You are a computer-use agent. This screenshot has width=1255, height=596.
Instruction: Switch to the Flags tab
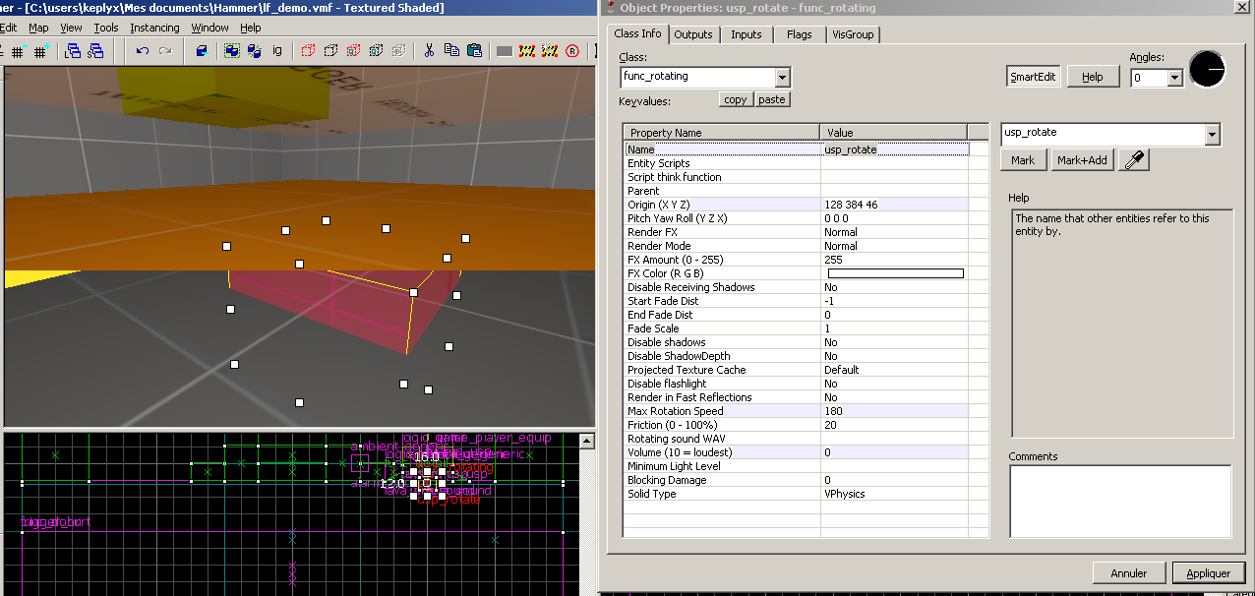tap(800, 34)
